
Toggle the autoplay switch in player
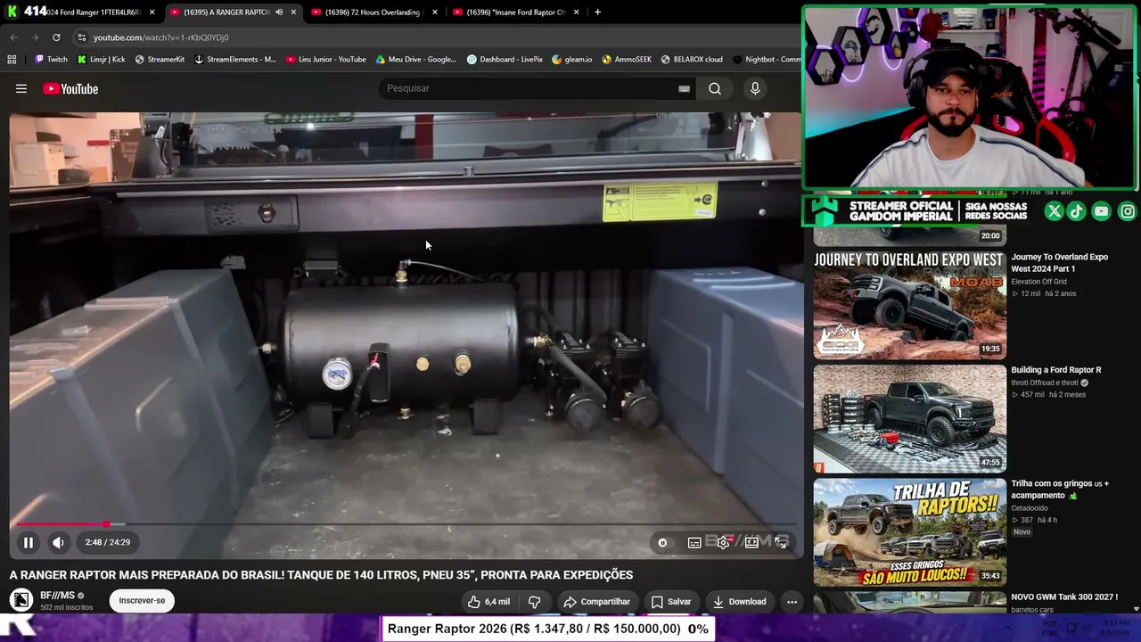[x=662, y=542]
